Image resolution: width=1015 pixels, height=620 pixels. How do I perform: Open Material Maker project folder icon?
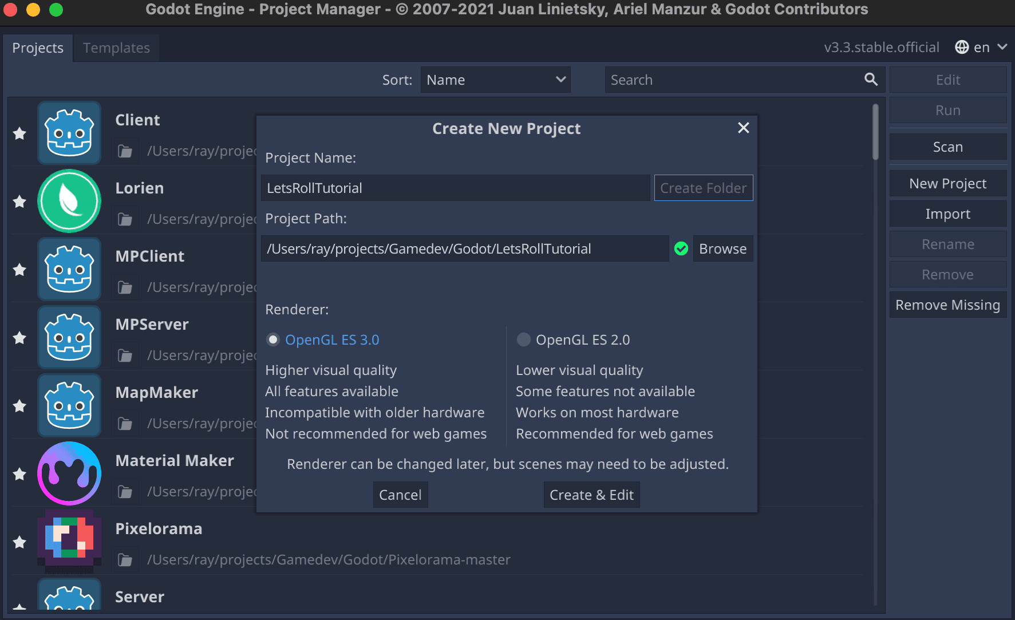coord(125,492)
